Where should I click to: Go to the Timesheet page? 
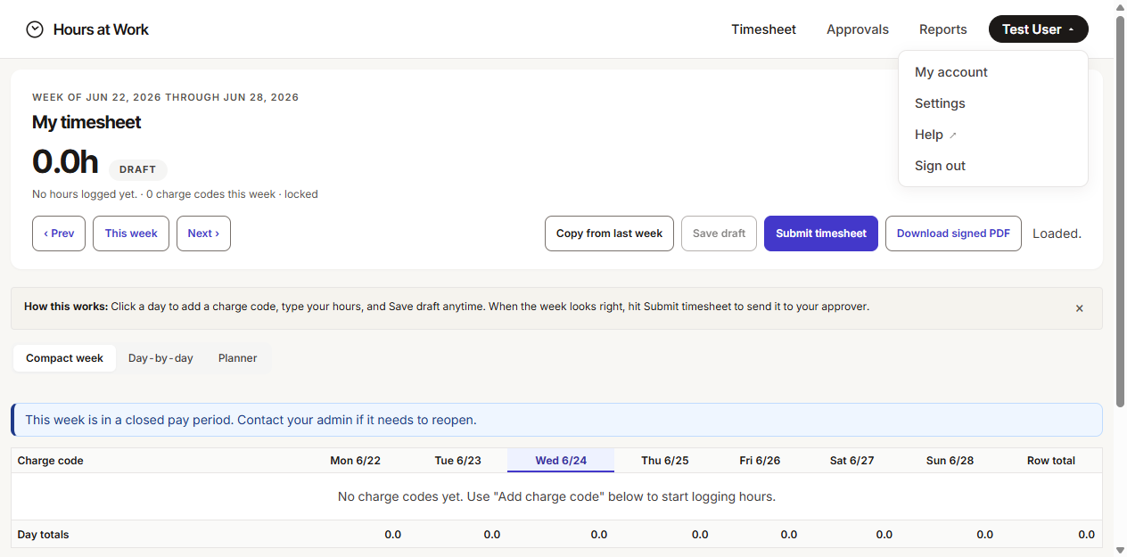point(763,29)
